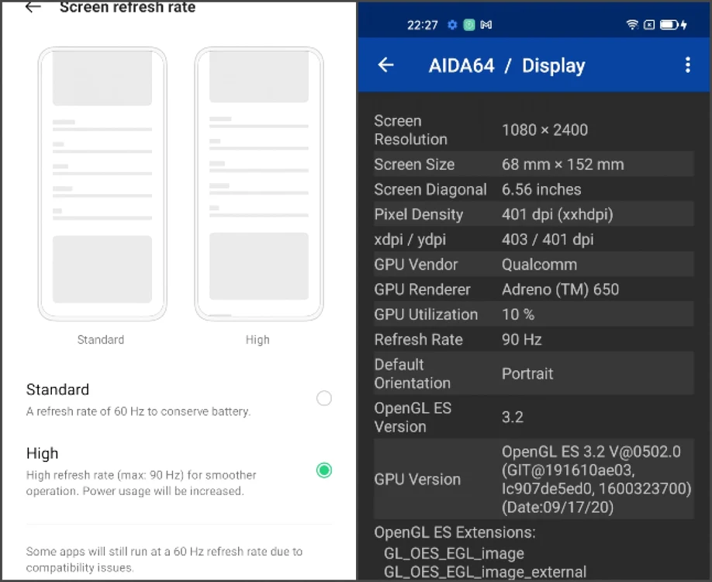Screen dimensions: 712x582
Task: Choose the High phone preview thumbnail
Action: (x=259, y=184)
